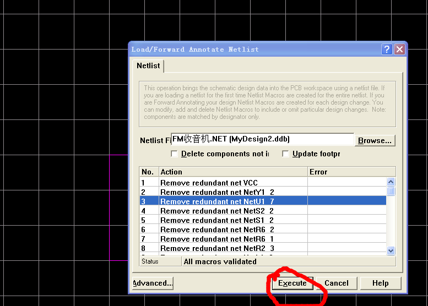Open Help from the dialog's bottom button

coord(381,283)
